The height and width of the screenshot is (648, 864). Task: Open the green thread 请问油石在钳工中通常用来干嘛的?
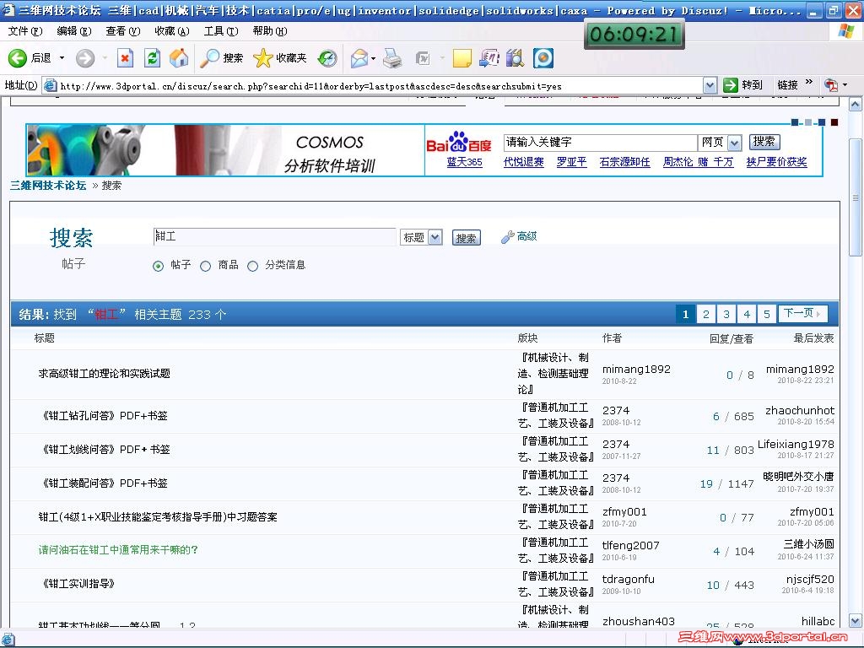pyautogui.click(x=118, y=550)
